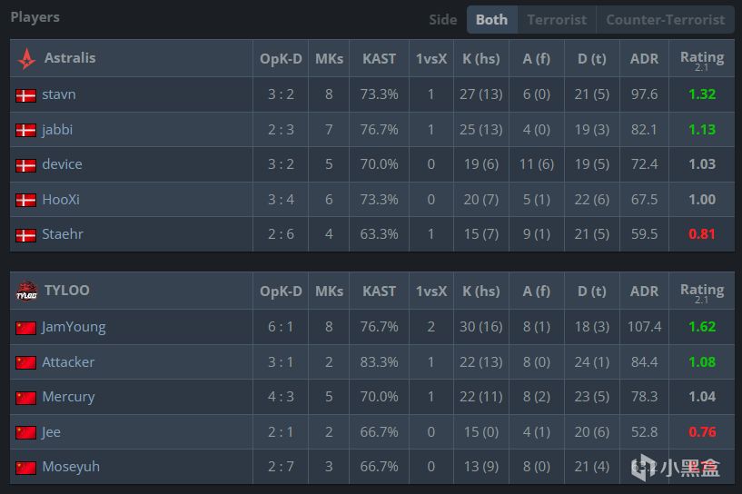Sort TYLOO table by Rating header
Viewport: 742px width, 494px height.
tap(701, 291)
